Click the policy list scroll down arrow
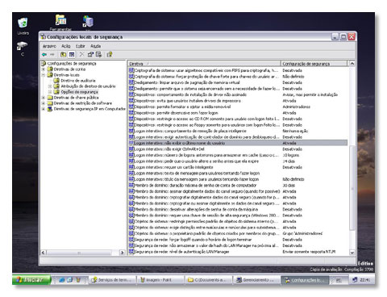 click(352, 252)
